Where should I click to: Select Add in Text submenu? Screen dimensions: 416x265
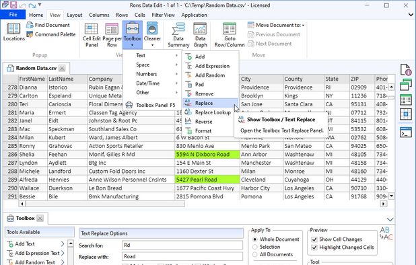click(210, 56)
